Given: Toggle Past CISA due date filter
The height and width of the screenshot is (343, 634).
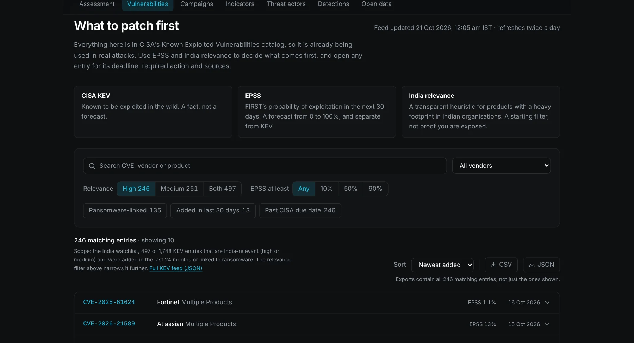Looking at the screenshot, I should 300,210.
